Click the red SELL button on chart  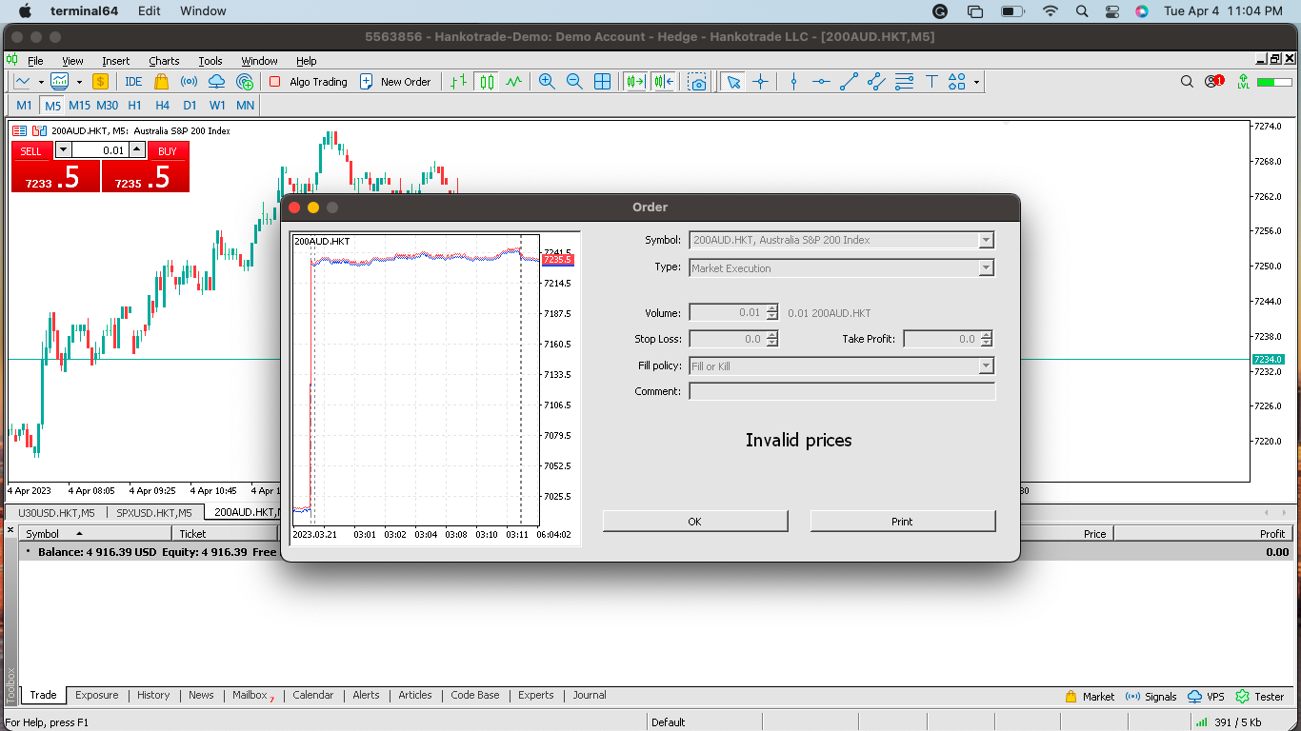[x=31, y=151]
